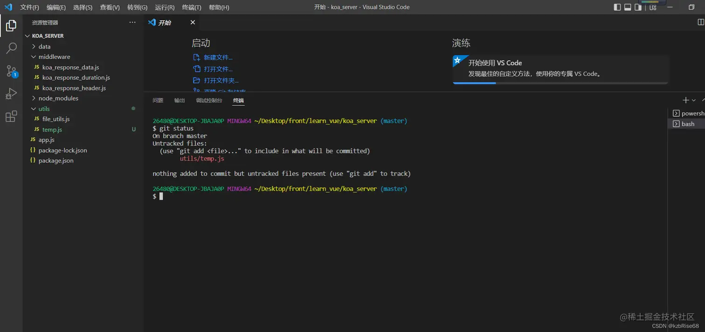The image size is (705, 332).
Task: Click the VS Code logo in title bar
Action: click(8, 7)
